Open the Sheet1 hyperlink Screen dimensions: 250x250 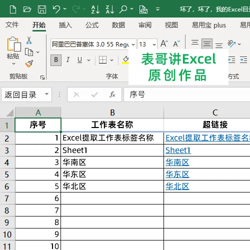click(178, 150)
